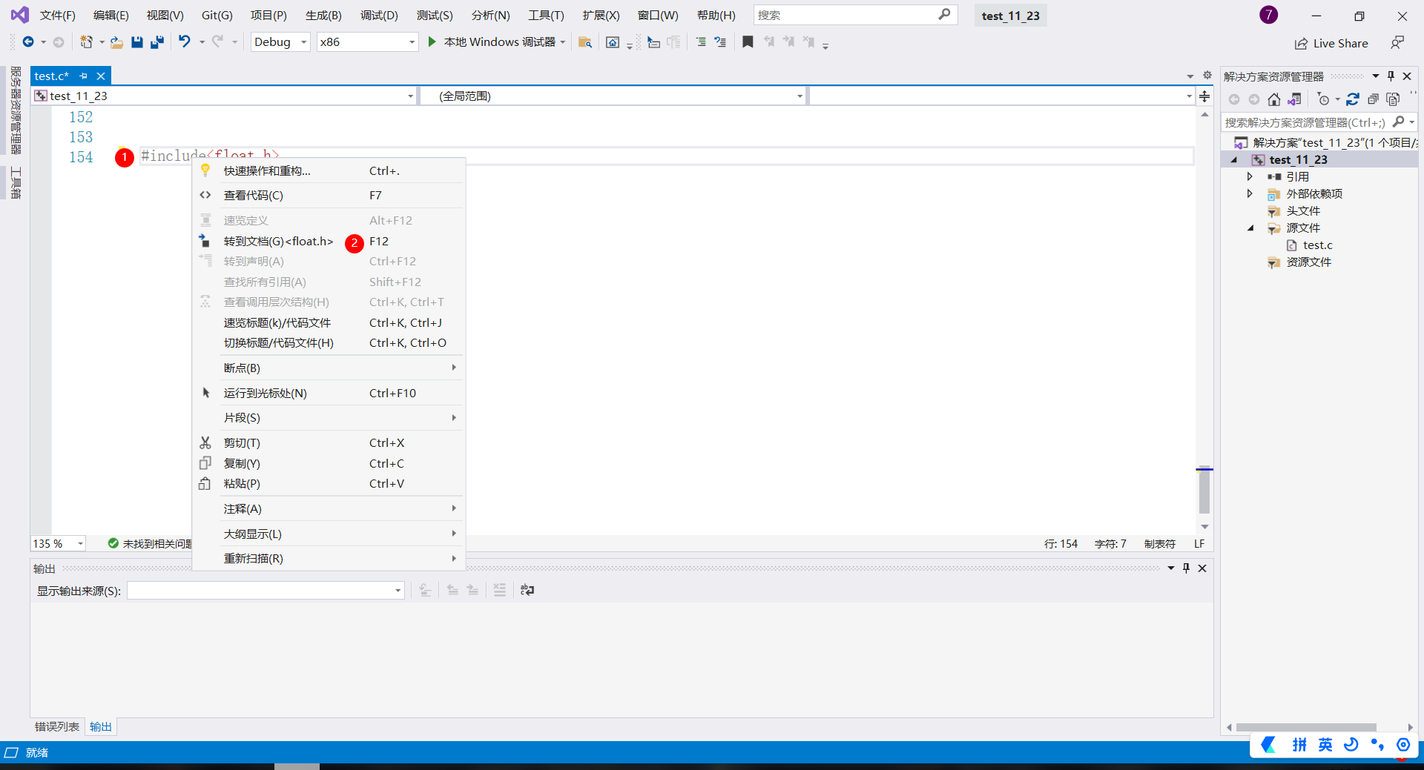Open the 全局范围 scope dropdown

613,96
